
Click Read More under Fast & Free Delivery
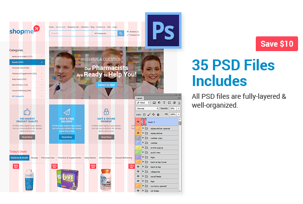click(66, 137)
